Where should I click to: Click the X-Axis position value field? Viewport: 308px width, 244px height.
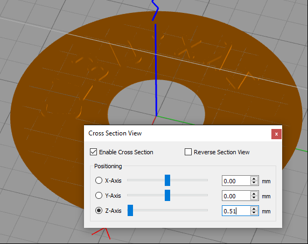coord(236,181)
